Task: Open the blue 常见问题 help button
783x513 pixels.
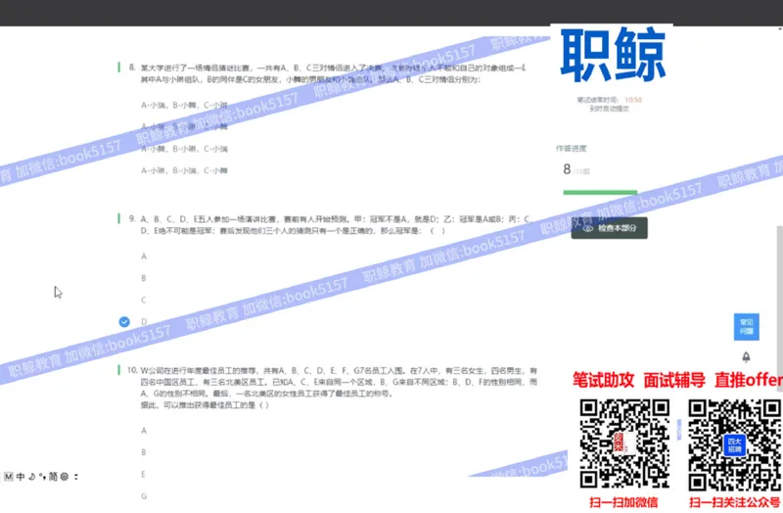Action: [x=746, y=327]
